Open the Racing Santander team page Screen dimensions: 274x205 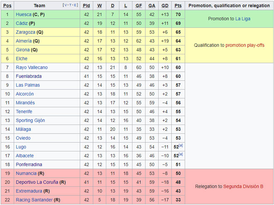tap(34, 200)
